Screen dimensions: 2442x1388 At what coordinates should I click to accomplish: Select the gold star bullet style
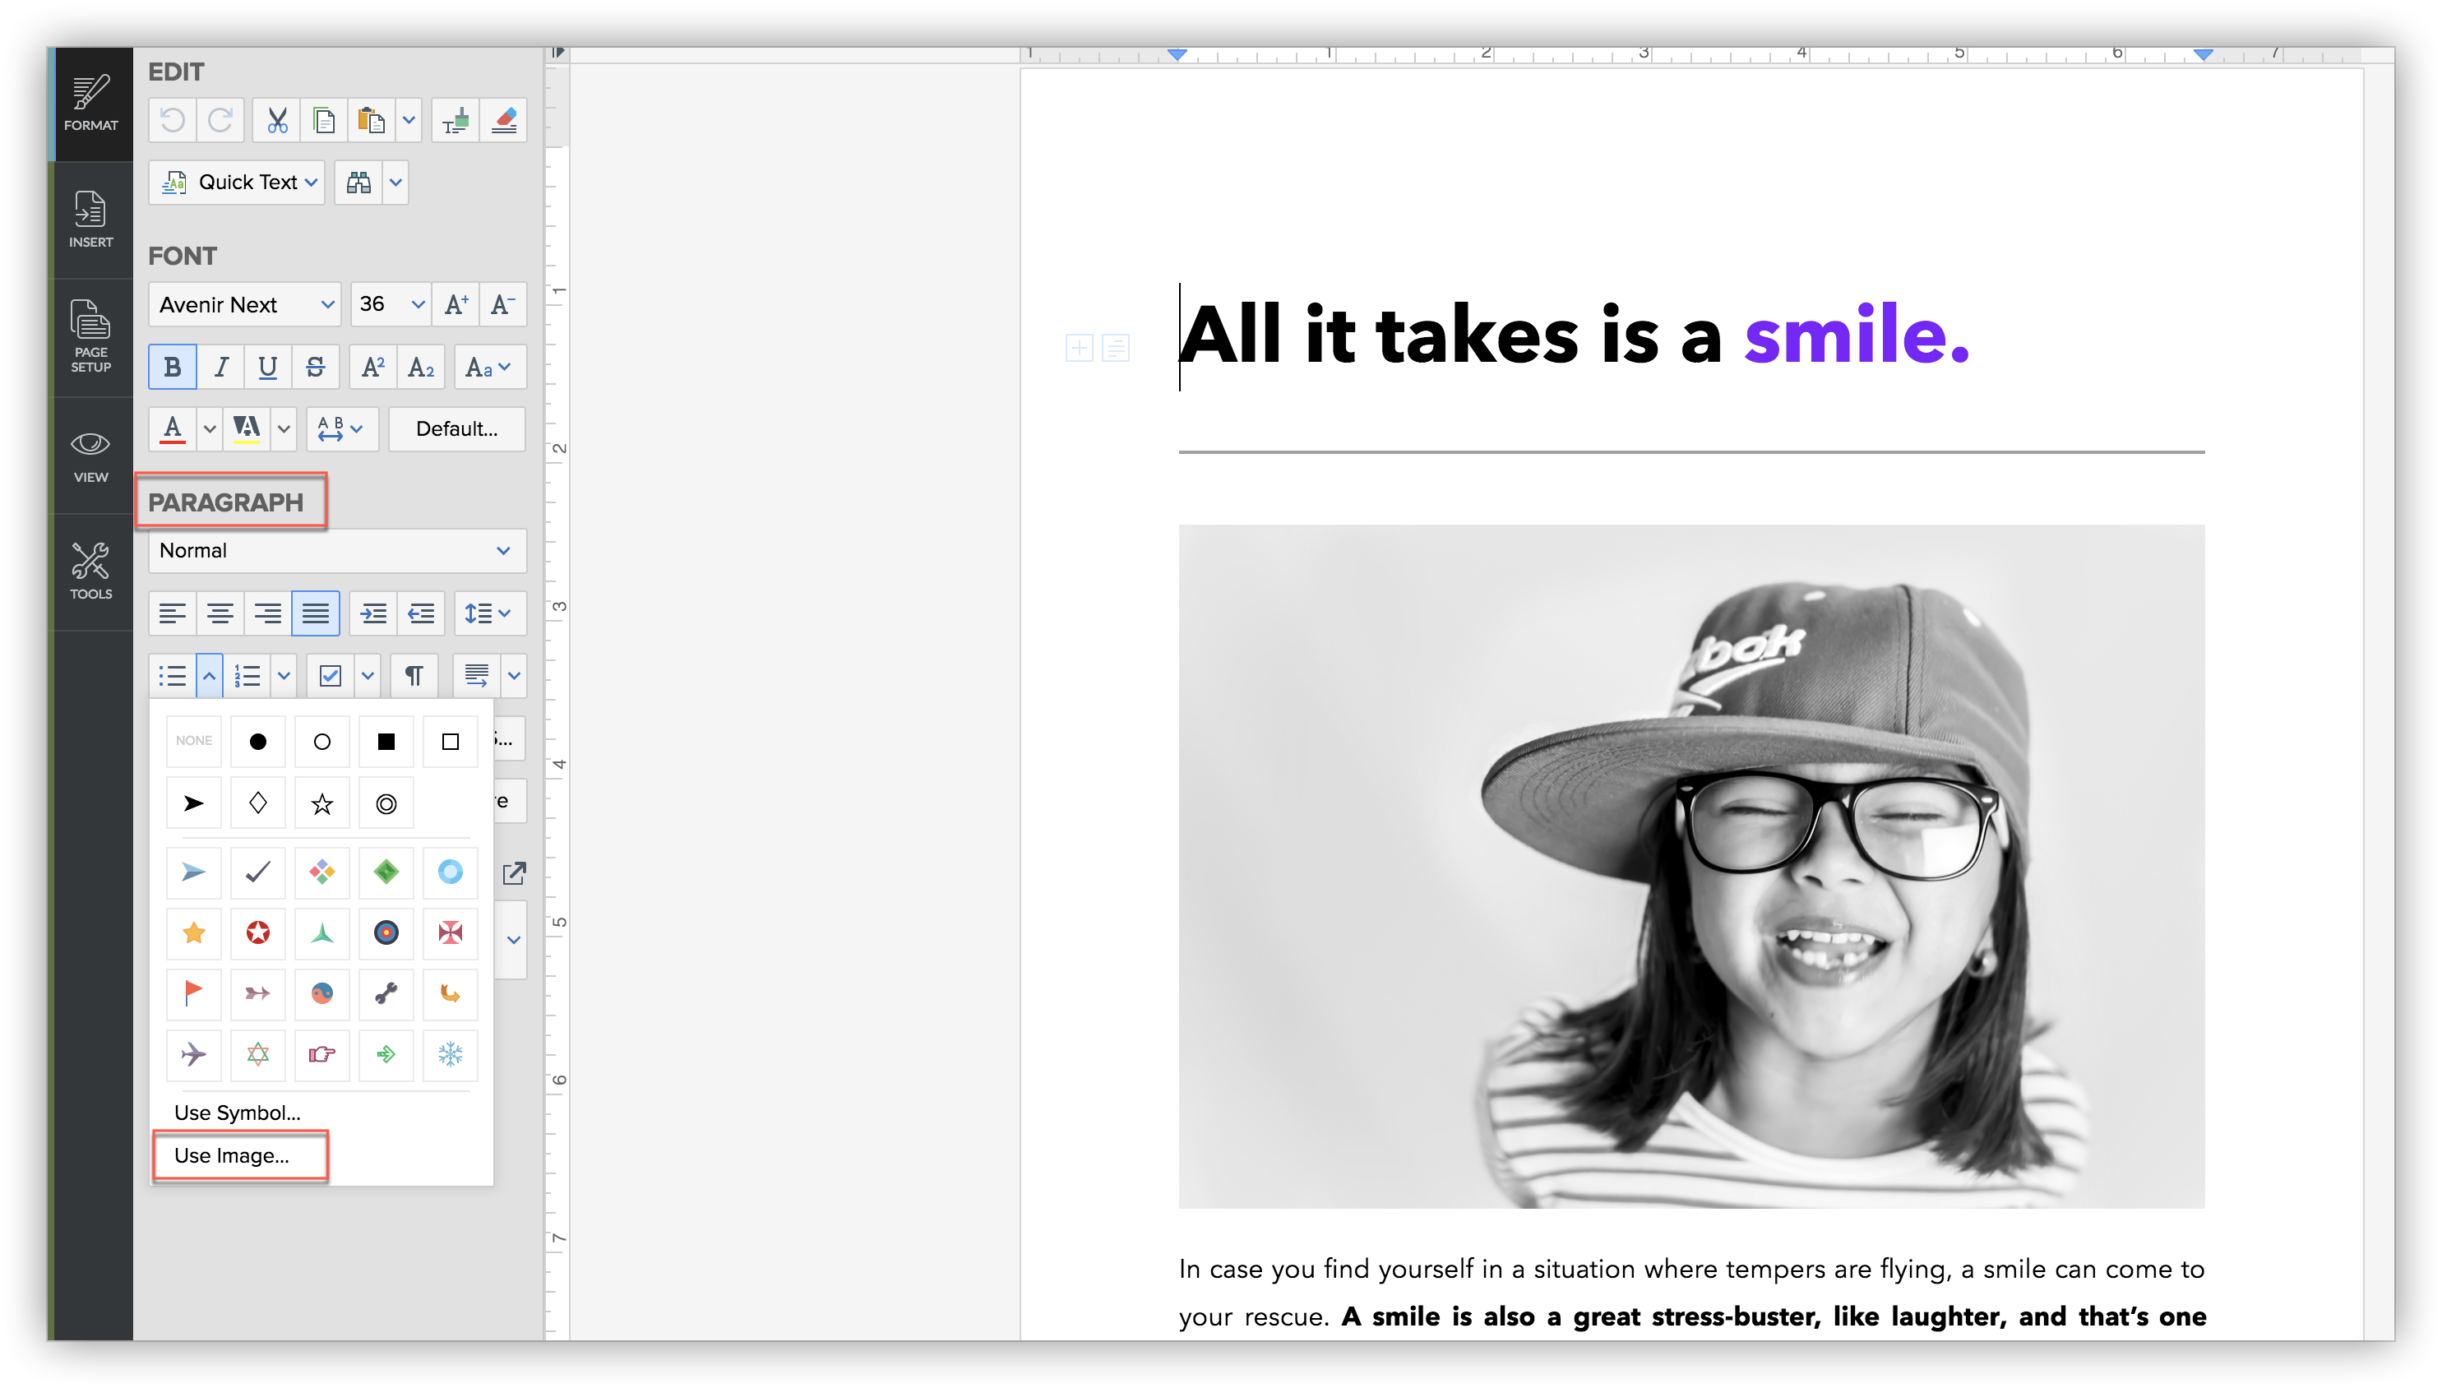[x=193, y=932]
